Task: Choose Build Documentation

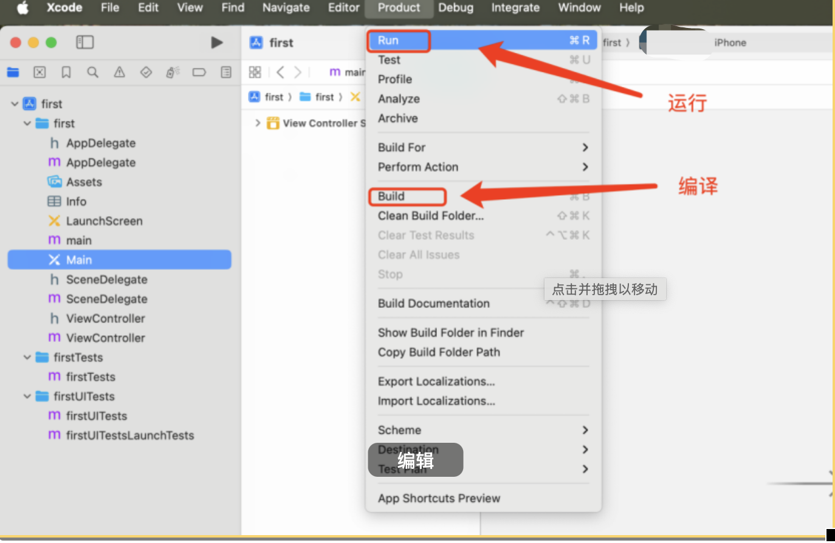Action: [x=483, y=303]
